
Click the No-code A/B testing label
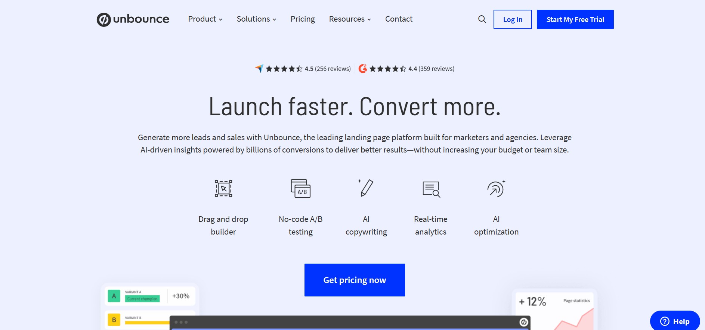[x=301, y=225]
